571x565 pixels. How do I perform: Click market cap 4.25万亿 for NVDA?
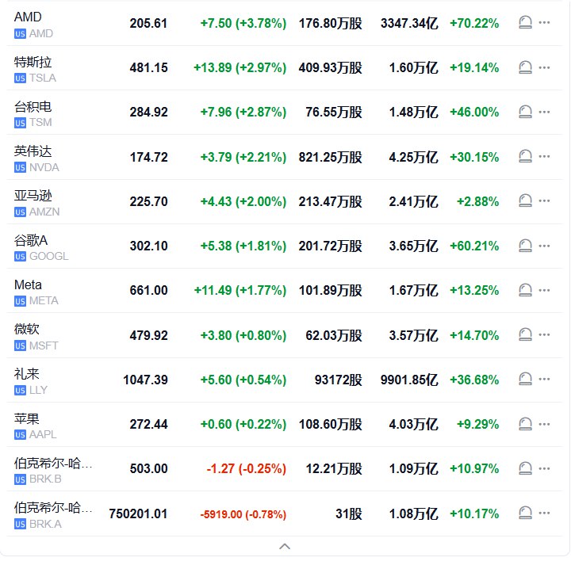click(413, 157)
